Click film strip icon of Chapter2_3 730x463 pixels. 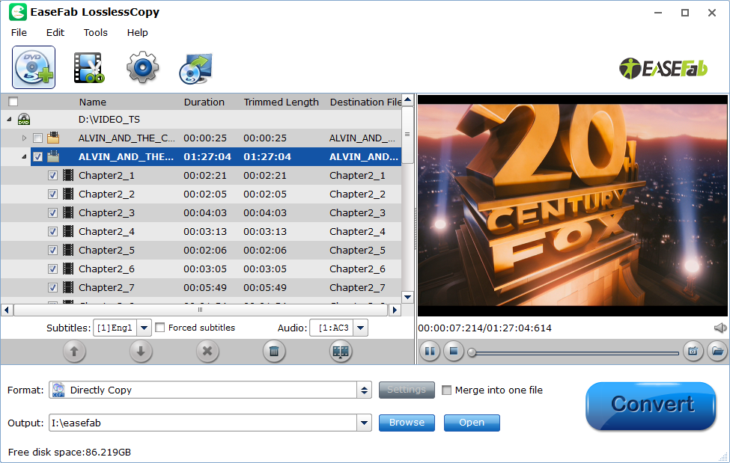[68, 212]
